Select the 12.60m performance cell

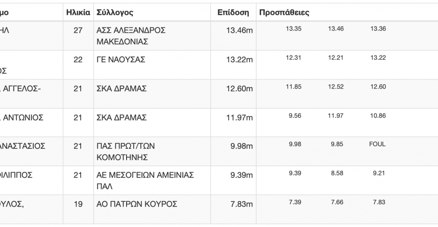point(240,89)
